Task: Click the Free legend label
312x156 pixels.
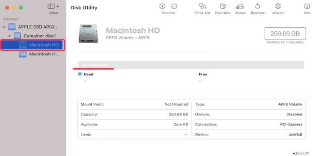Action: (x=203, y=74)
